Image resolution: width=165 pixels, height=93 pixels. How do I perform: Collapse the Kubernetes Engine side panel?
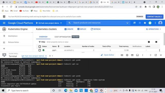(x=4, y=49)
